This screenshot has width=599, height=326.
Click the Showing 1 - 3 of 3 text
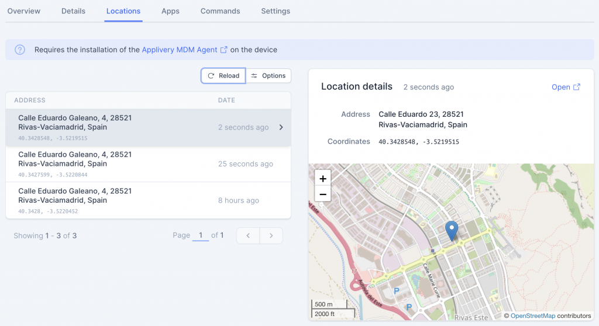coord(45,235)
